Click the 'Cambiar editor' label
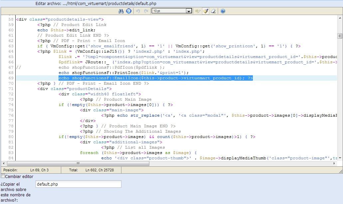343x204 pixels. point(19,176)
